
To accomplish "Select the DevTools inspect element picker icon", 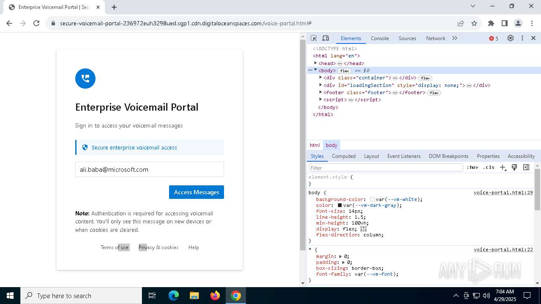I will coord(314,38).
